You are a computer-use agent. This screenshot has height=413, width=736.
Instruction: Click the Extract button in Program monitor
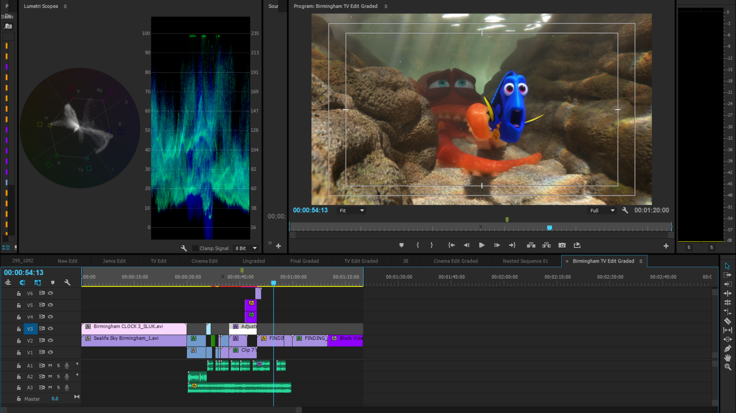[546, 245]
